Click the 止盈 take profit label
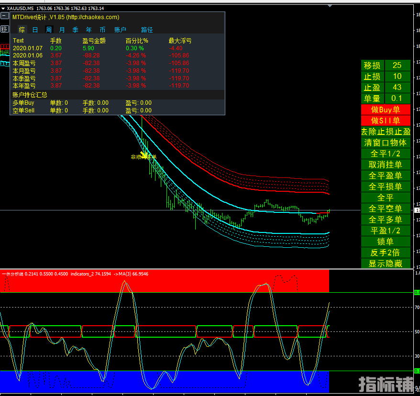 372,88
